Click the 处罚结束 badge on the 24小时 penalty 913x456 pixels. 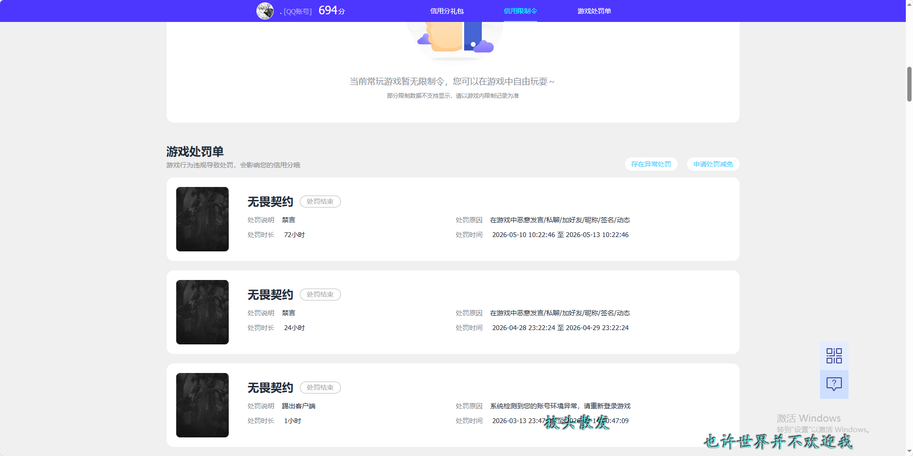pos(320,295)
